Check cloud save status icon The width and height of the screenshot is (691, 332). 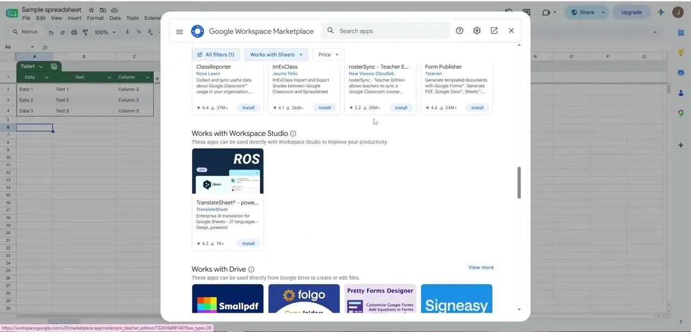114,10
